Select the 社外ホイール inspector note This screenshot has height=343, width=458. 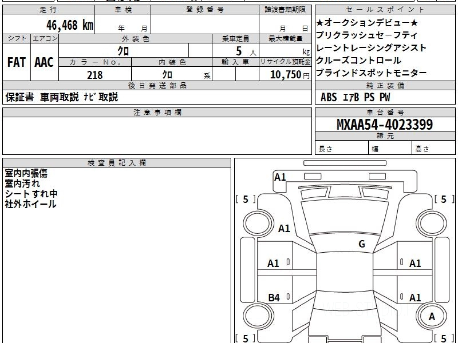(x=31, y=204)
